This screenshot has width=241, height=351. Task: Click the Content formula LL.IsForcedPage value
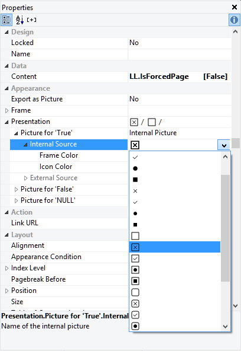[x=159, y=76]
